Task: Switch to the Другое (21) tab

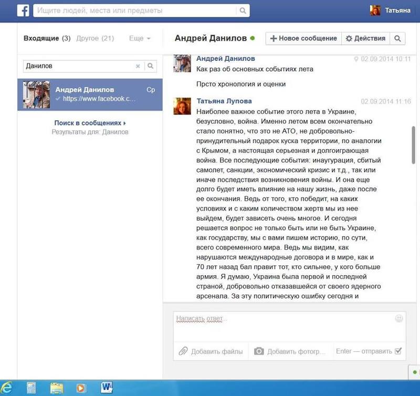Action: coord(95,38)
